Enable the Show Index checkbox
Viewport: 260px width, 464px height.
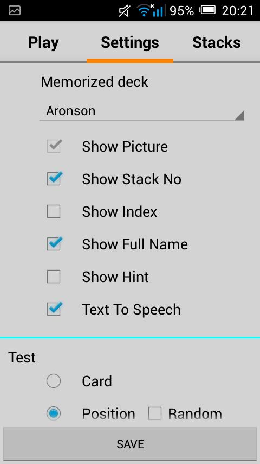[54, 211]
